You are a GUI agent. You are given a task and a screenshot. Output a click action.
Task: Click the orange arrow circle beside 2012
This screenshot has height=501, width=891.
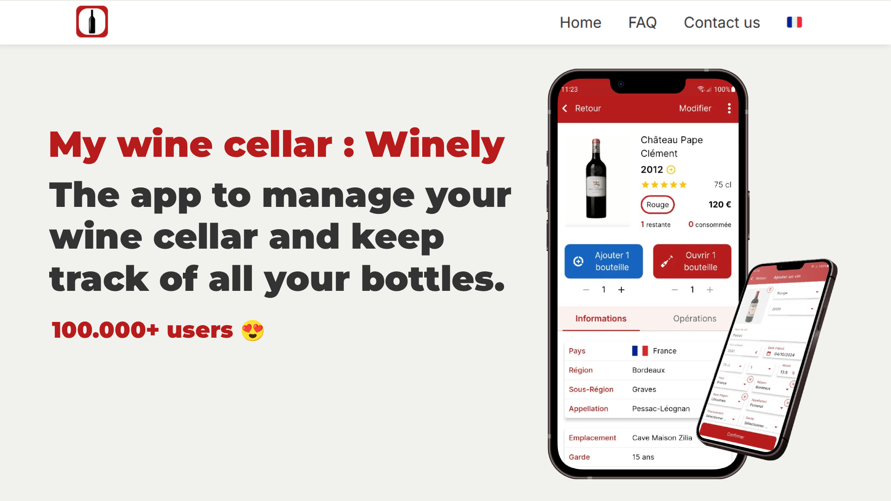(671, 170)
